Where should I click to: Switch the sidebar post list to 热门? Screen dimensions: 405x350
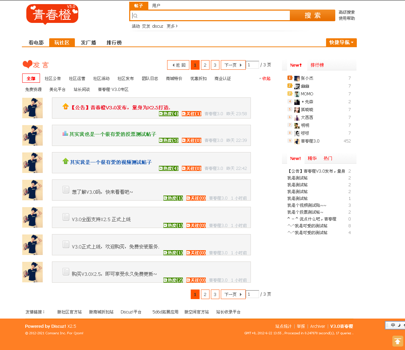click(328, 158)
